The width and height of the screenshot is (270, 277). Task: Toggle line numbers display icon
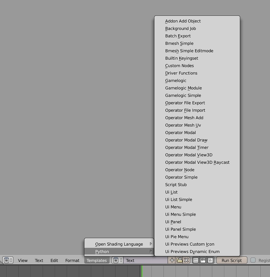(196, 260)
